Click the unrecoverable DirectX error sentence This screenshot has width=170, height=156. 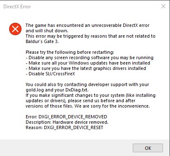tap(87, 25)
